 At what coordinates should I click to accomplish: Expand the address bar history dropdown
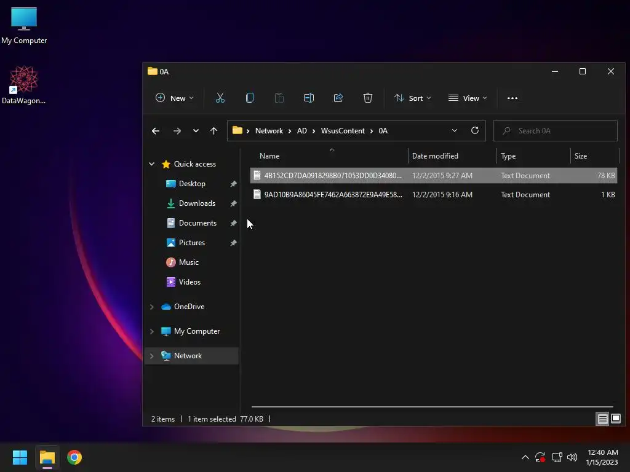(455, 130)
